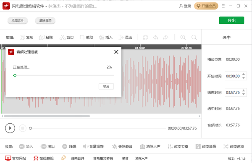Open the audio merge (音频合并) feature
Image resolution: width=252 pixels, height=163 pixels.
click(77, 158)
